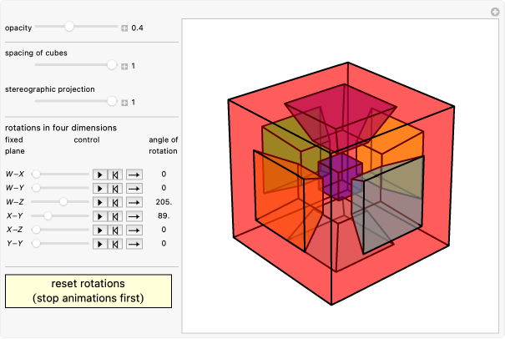The height and width of the screenshot is (339, 505).
Task: Click the opacity slider handle
Action: [69, 27]
